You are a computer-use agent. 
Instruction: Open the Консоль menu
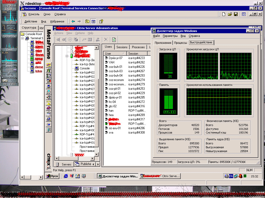[34, 14]
